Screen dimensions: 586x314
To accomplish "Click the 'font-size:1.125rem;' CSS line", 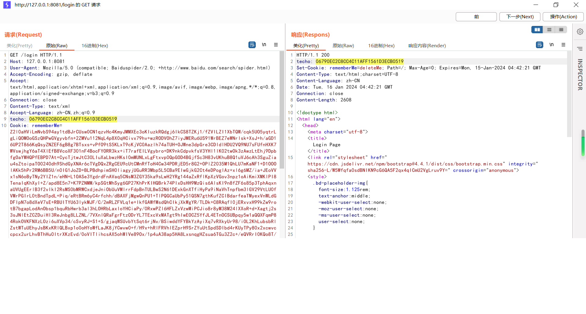I will click(x=344, y=190).
